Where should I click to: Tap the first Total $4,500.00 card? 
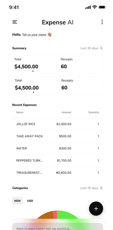(34, 64)
